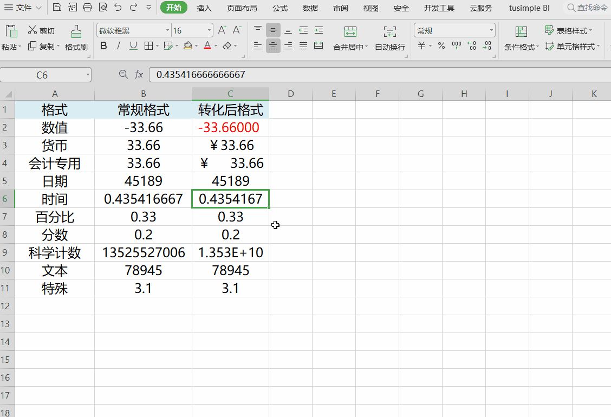Image resolution: width=611 pixels, height=417 pixels.
Task: Click the Undo arrow icon
Action: coord(118,8)
